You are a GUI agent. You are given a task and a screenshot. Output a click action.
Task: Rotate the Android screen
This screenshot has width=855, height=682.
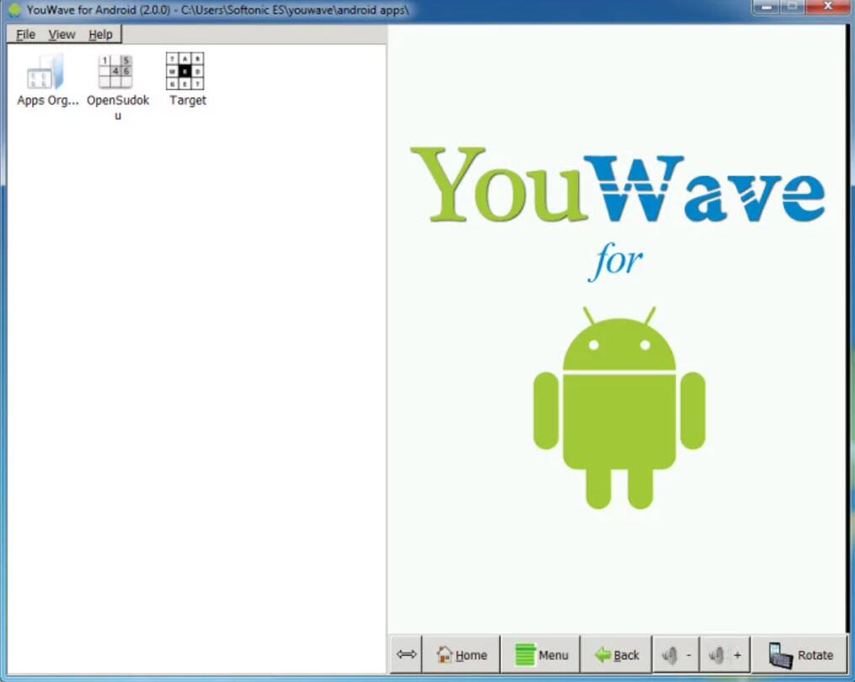pyautogui.click(x=800, y=654)
